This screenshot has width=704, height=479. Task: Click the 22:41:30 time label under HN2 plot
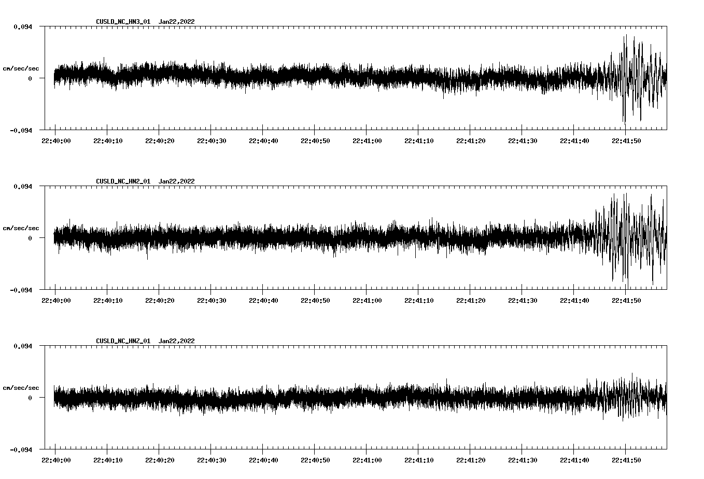click(x=523, y=301)
